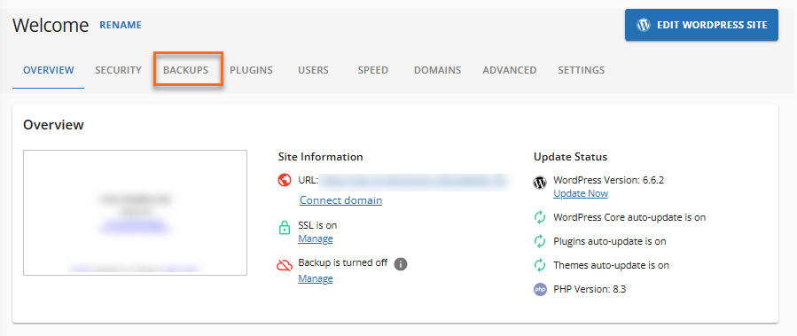Switch to the Overview tab
797x336 pixels.
click(49, 70)
